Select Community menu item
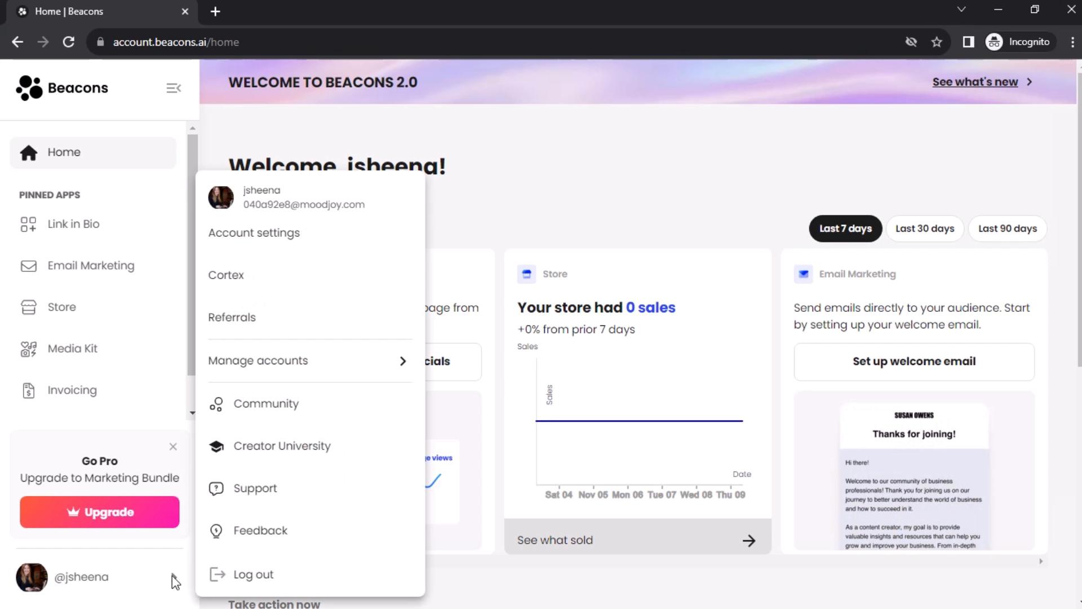 point(266,403)
